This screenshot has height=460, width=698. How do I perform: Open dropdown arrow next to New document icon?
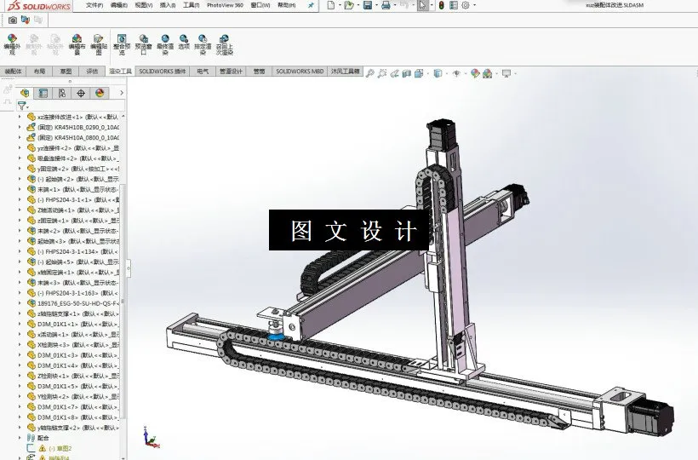click(339, 5)
